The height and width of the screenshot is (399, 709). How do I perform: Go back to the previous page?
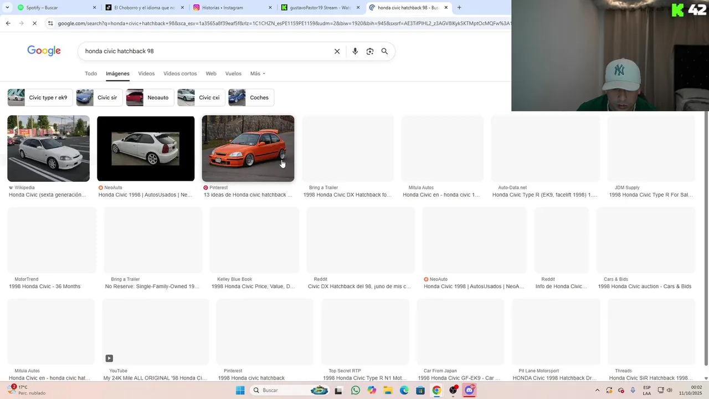(8, 23)
